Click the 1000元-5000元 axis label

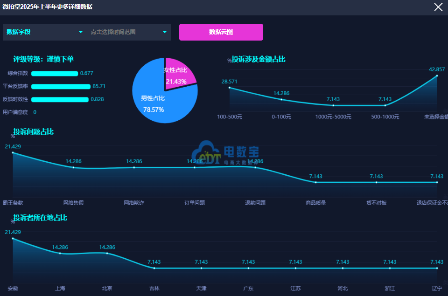(x=333, y=117)
